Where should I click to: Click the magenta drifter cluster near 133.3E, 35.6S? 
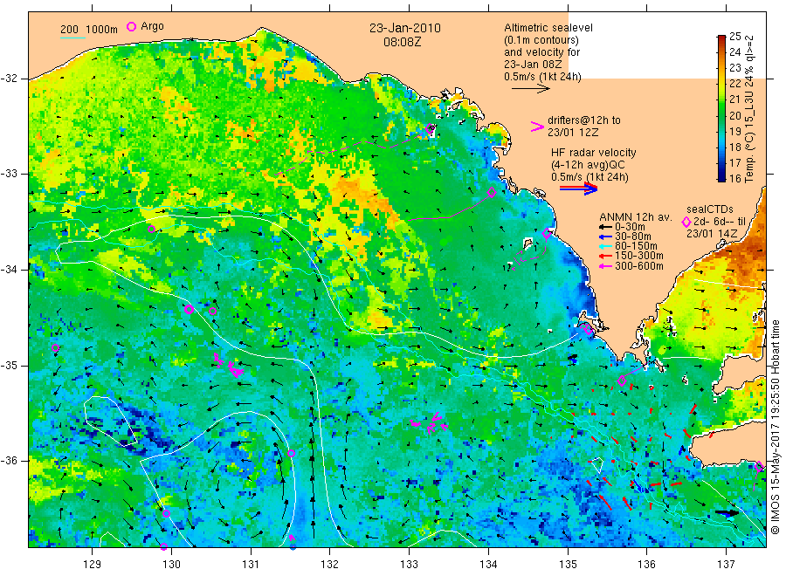[430, 422]
